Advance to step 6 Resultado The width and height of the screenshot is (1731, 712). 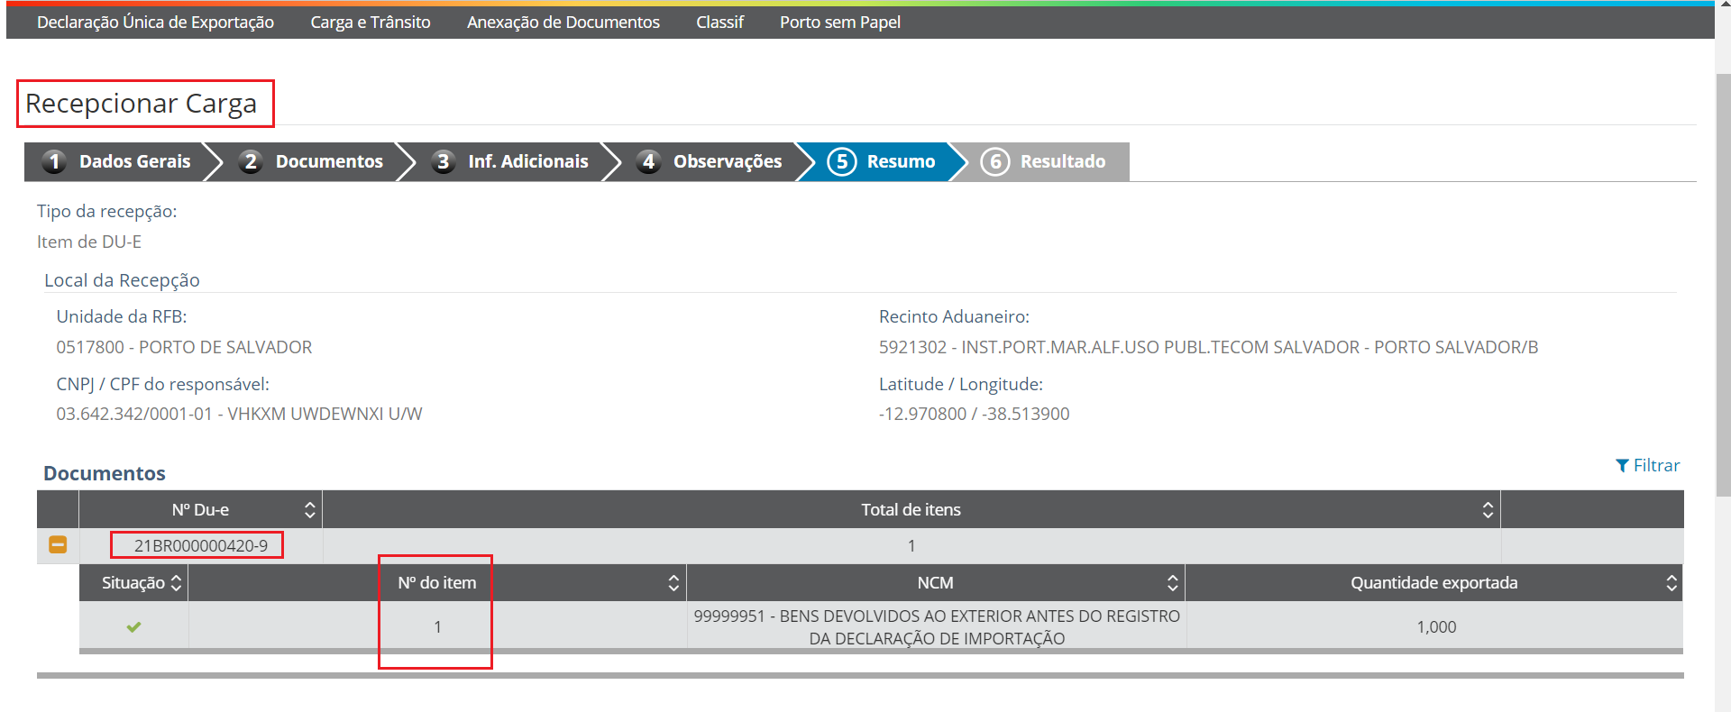click(x=1044, y=161)
